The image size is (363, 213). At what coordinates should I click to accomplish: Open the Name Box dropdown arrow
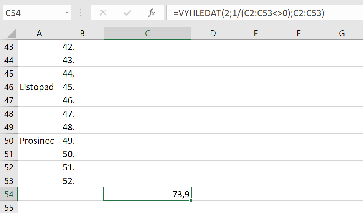[x=67, y=13]
